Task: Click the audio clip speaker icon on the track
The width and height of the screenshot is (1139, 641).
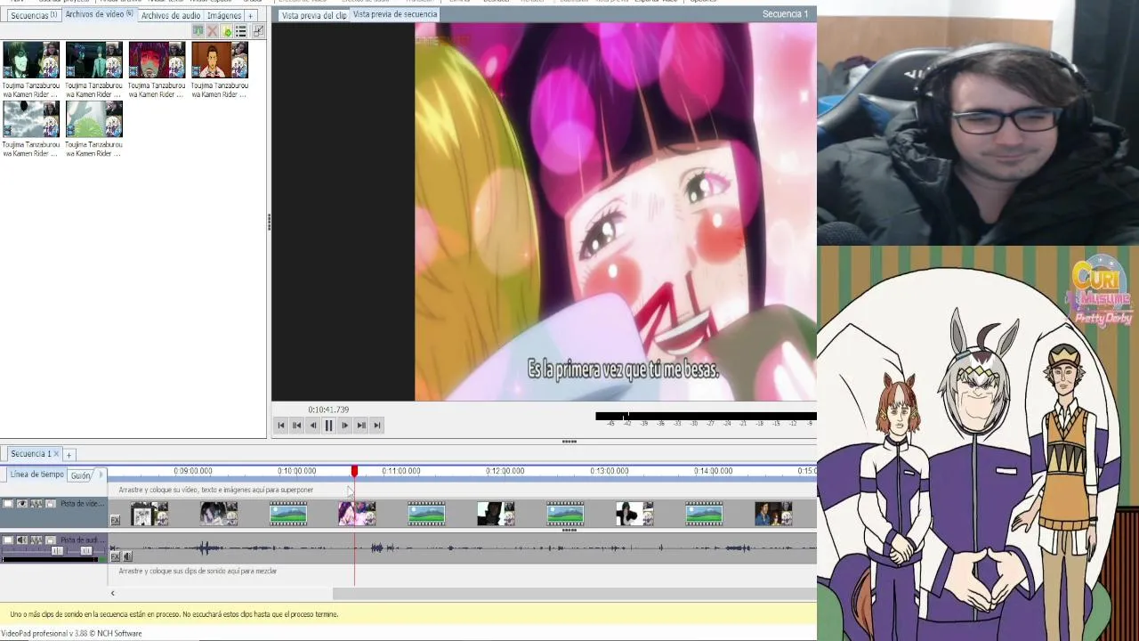Action: click(x=127, y=556)
